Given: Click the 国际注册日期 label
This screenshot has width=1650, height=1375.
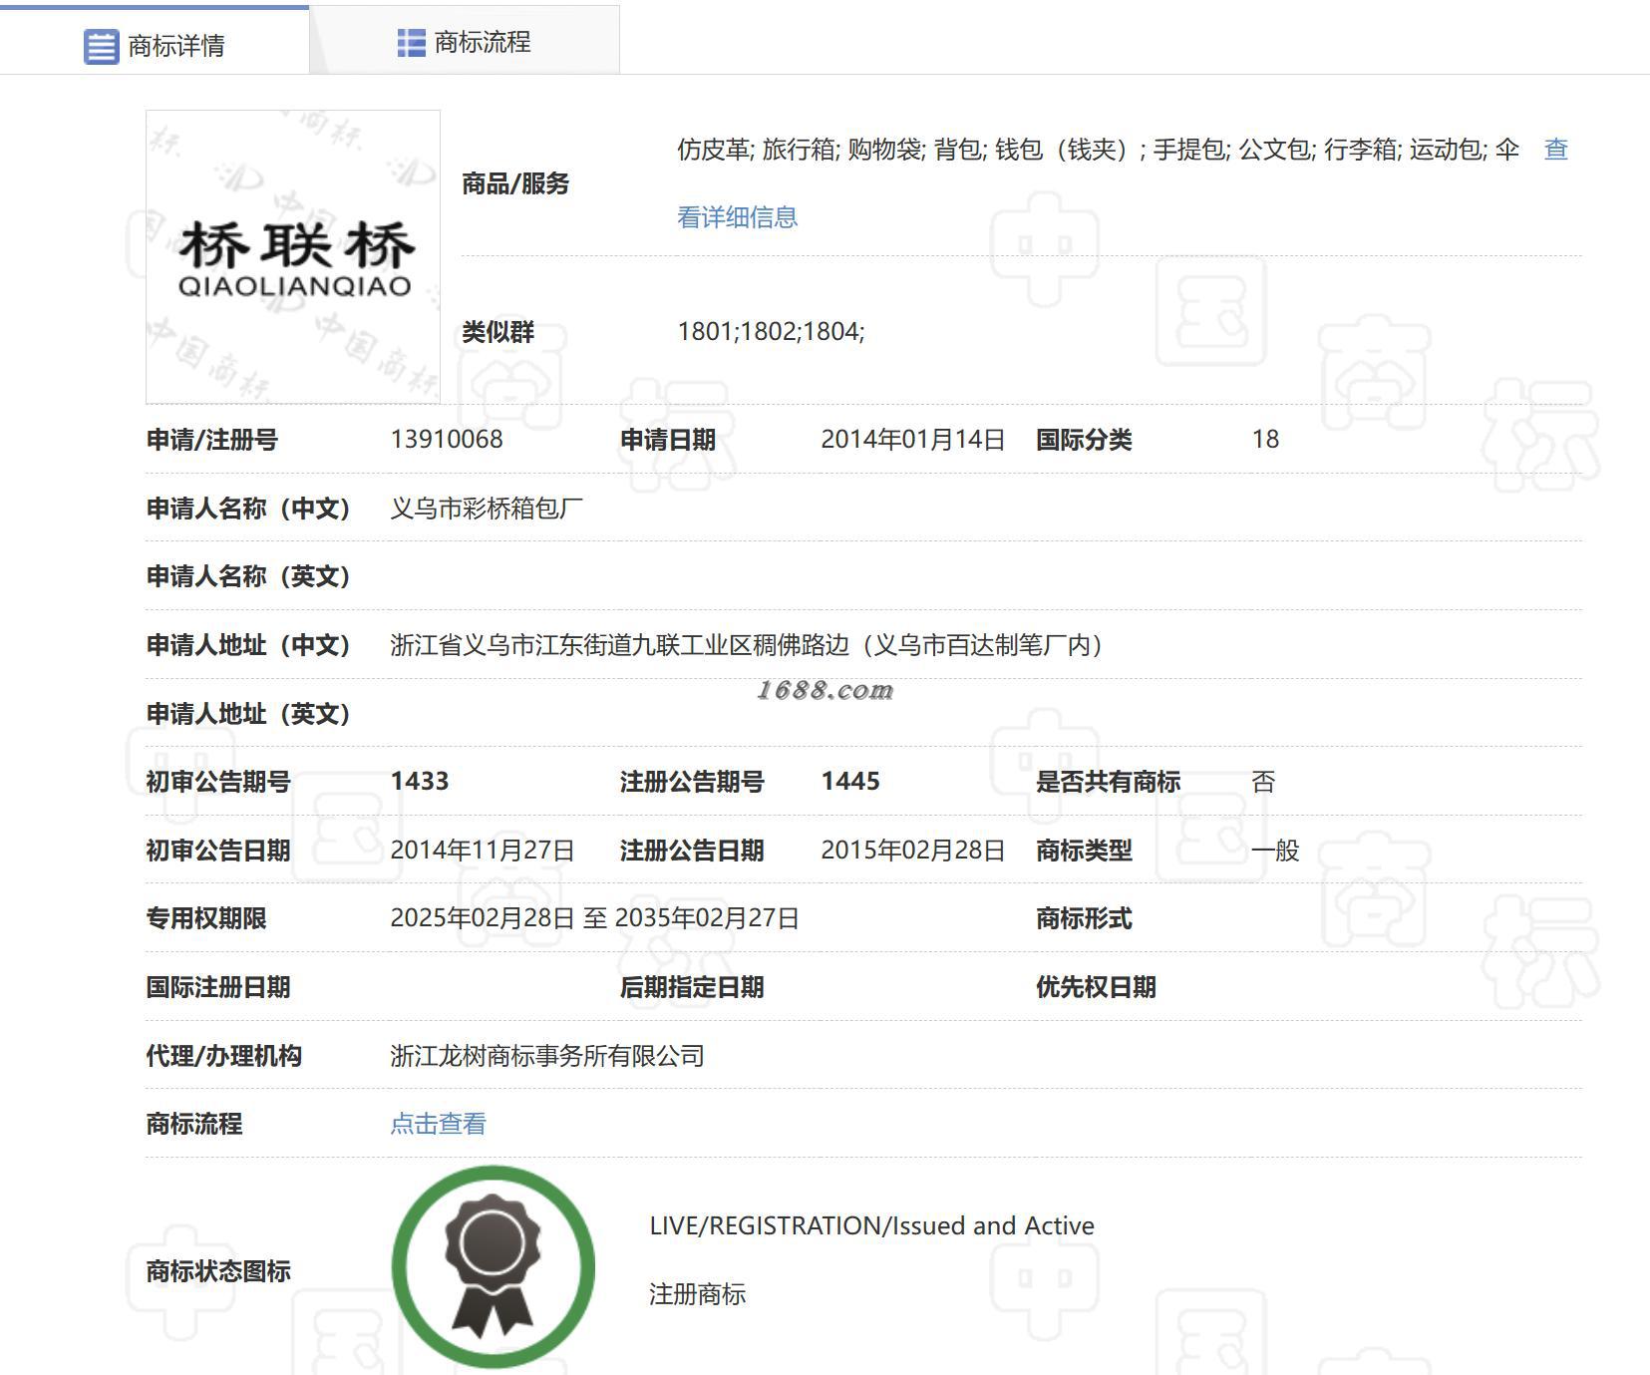Looking at the screenshot, I should [x=218, y=987].
